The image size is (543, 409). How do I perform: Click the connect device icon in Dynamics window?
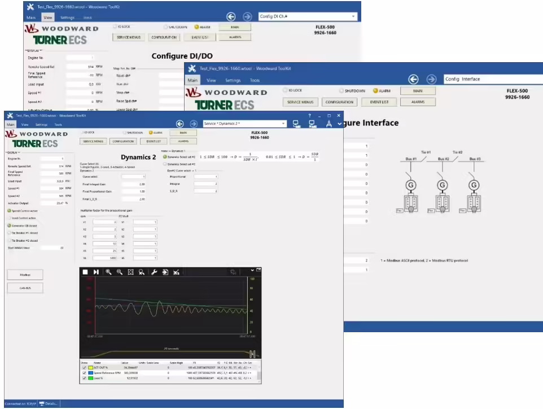(296, 124)
